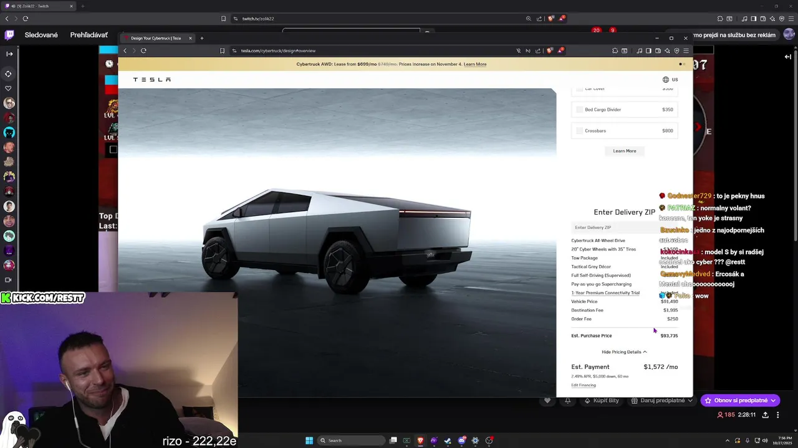Select the Design Your Cybertruck tab

[158, 38]
